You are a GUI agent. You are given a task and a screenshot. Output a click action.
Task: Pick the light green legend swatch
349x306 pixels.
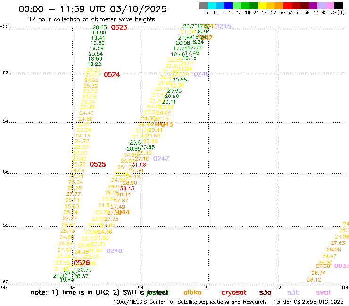click(237, 6)
